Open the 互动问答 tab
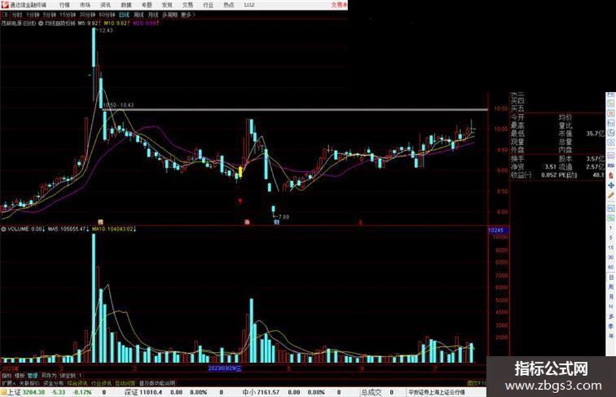Image resolution: width=616 pixels, height=397 pixels. tap(125, 383)
